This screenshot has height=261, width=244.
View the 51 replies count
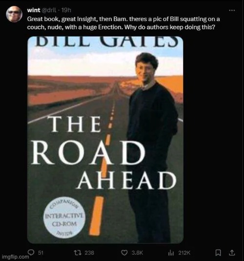pos(41,253)
